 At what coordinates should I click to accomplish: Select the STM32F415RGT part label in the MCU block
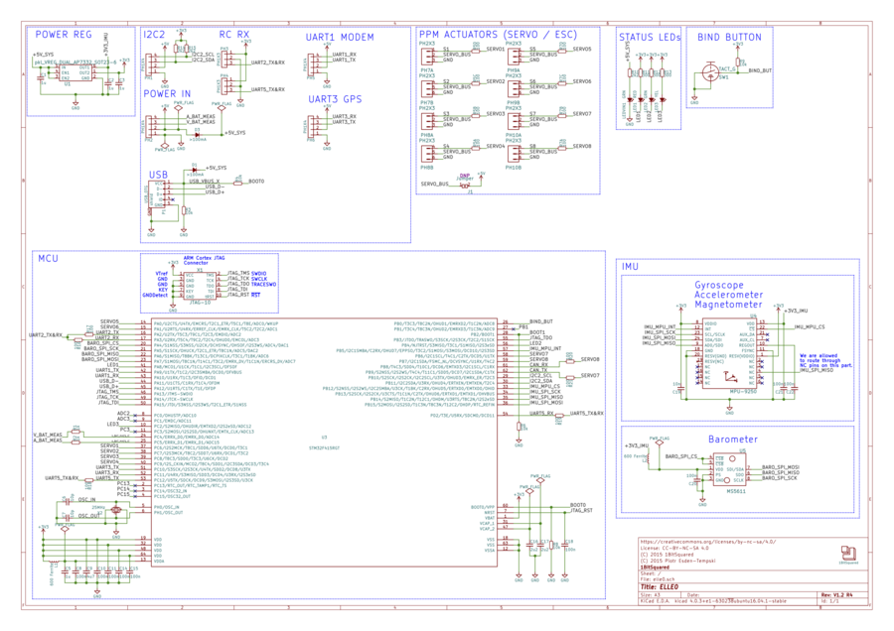point(324,447)
